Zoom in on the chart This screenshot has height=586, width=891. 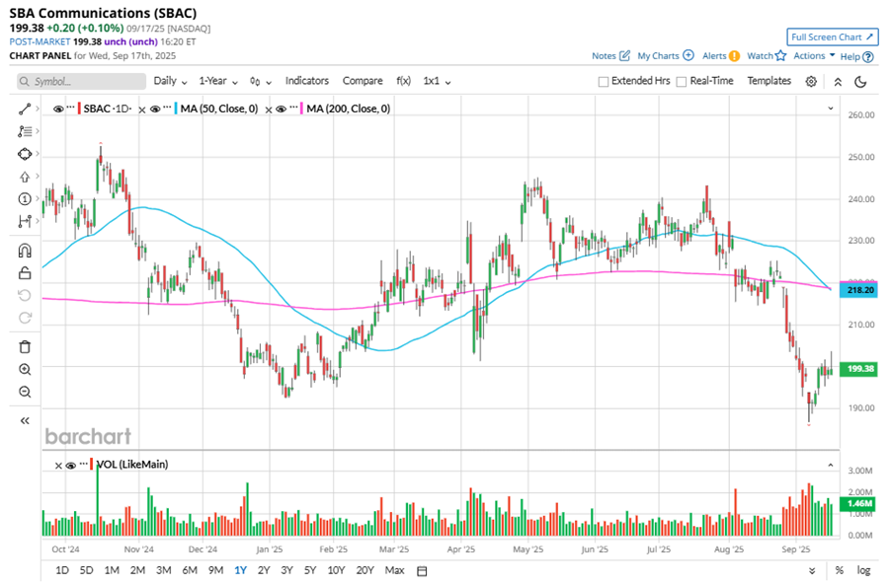click(25, 369)
